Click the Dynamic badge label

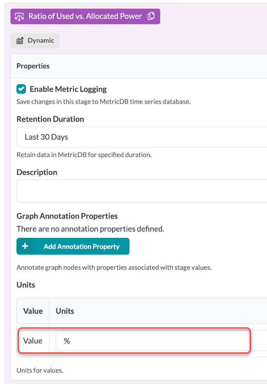pyautogui.click(x=41, y=41)
